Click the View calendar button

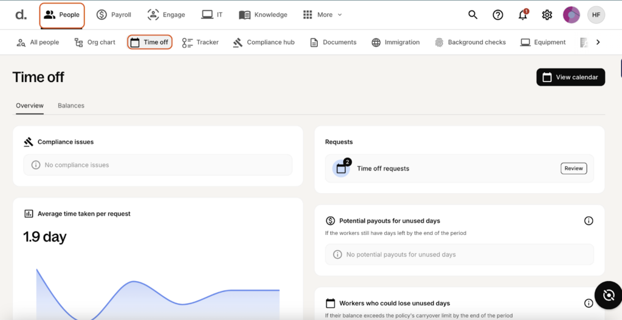(x=570, y=77)
